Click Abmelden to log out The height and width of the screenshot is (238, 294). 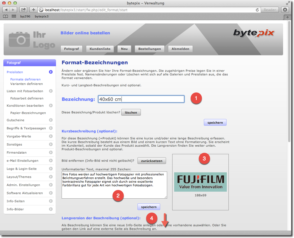pos(180,49)
